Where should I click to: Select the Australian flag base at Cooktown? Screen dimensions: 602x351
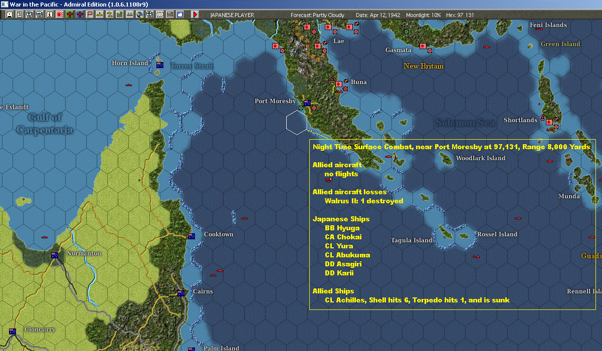point(191,236)
